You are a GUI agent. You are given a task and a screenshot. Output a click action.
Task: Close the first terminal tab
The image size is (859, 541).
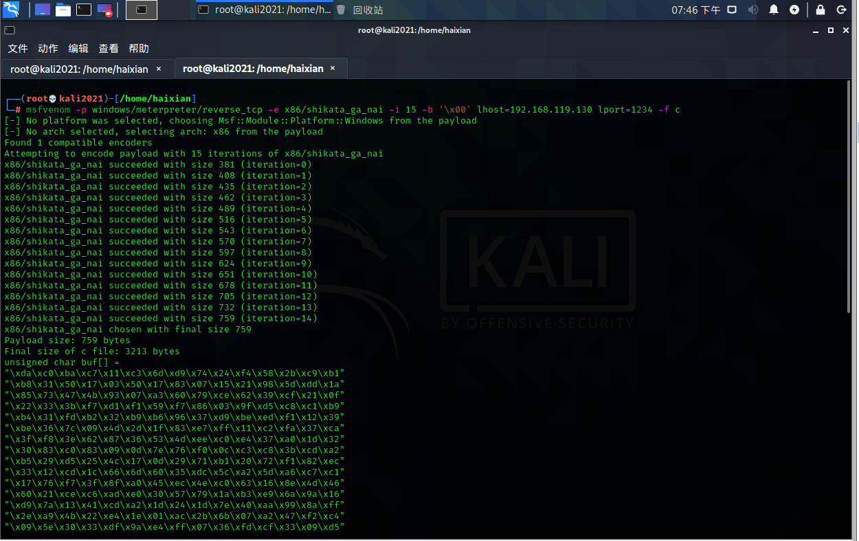coord(159,69)
